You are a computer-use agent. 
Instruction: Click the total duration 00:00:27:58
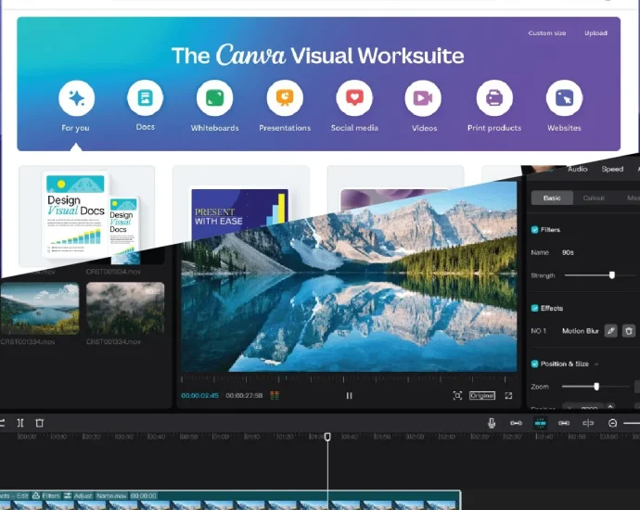[244, 395]
